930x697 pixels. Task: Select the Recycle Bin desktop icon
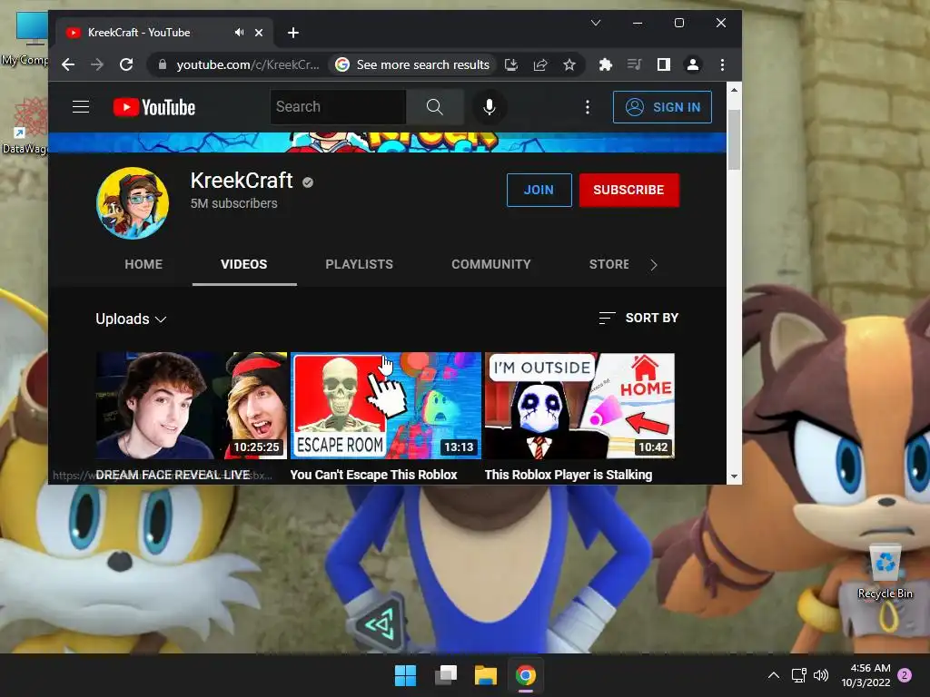[885, 572]
